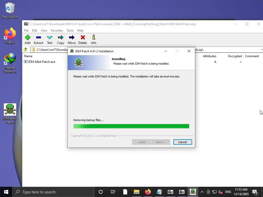
Task: Go up one folder level in 7-Zip
Action: pos(25,50)
